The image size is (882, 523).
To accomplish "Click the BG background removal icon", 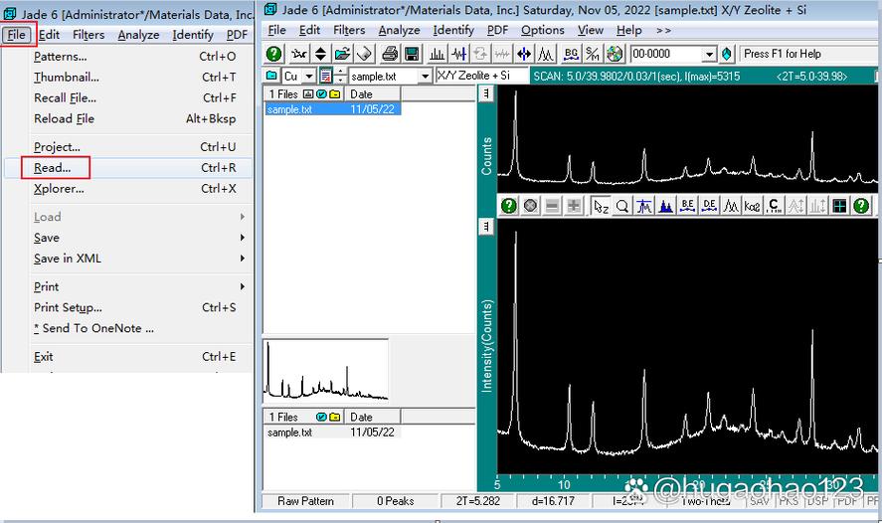I will [571, 54].
